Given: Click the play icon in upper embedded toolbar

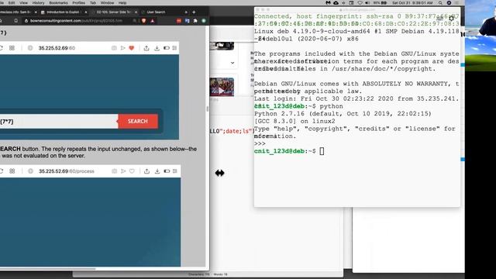Looking at the screenshot, I should [x=122, y=48].
